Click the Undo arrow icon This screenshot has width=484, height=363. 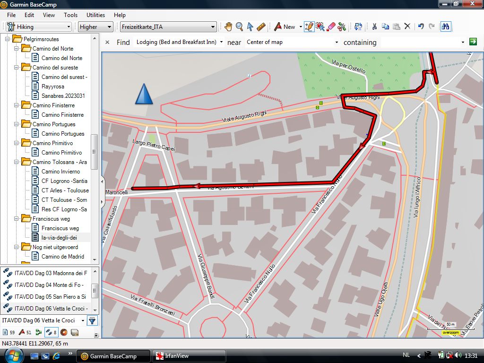pyautogui.click(x=421, y=27)
